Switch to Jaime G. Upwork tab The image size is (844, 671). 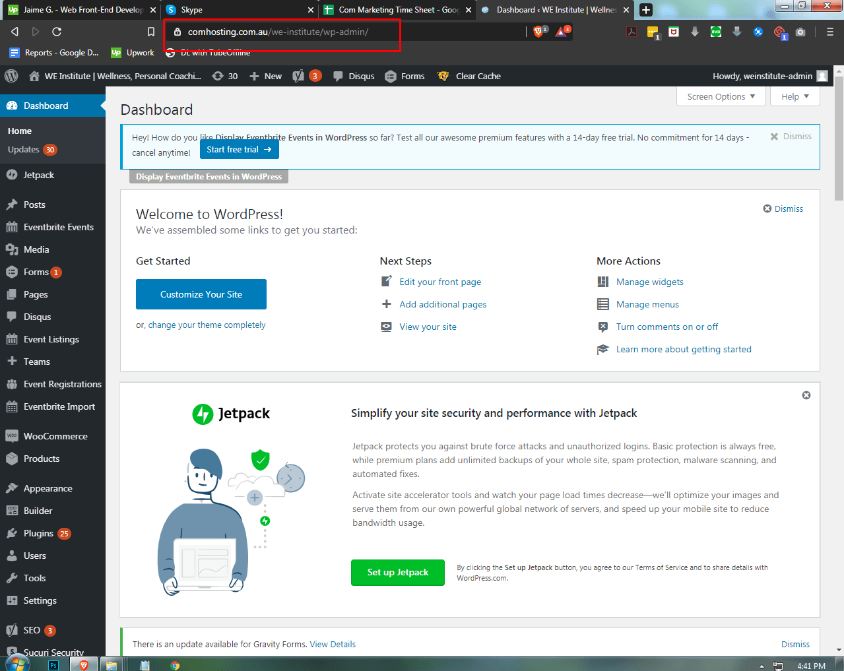(82, 10)
